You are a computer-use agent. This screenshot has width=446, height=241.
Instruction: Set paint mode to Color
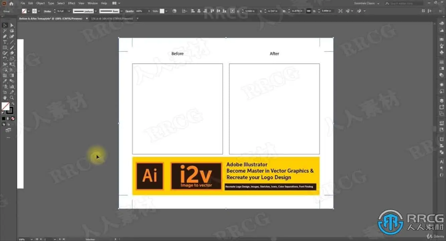pos(3,118)
